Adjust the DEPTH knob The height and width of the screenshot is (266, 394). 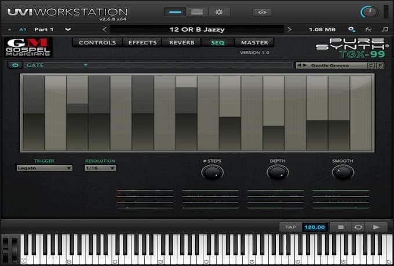click(278, 172)
